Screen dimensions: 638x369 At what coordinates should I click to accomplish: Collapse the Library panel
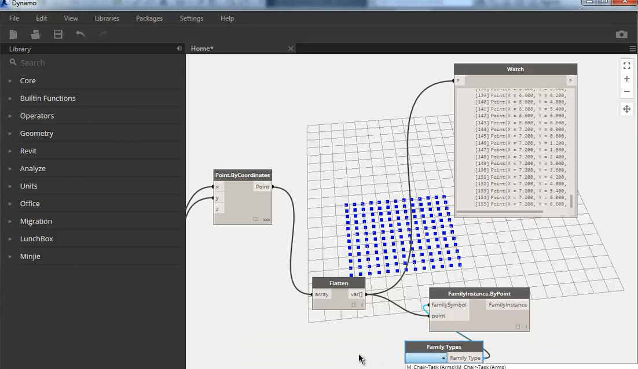coord(179,49)
